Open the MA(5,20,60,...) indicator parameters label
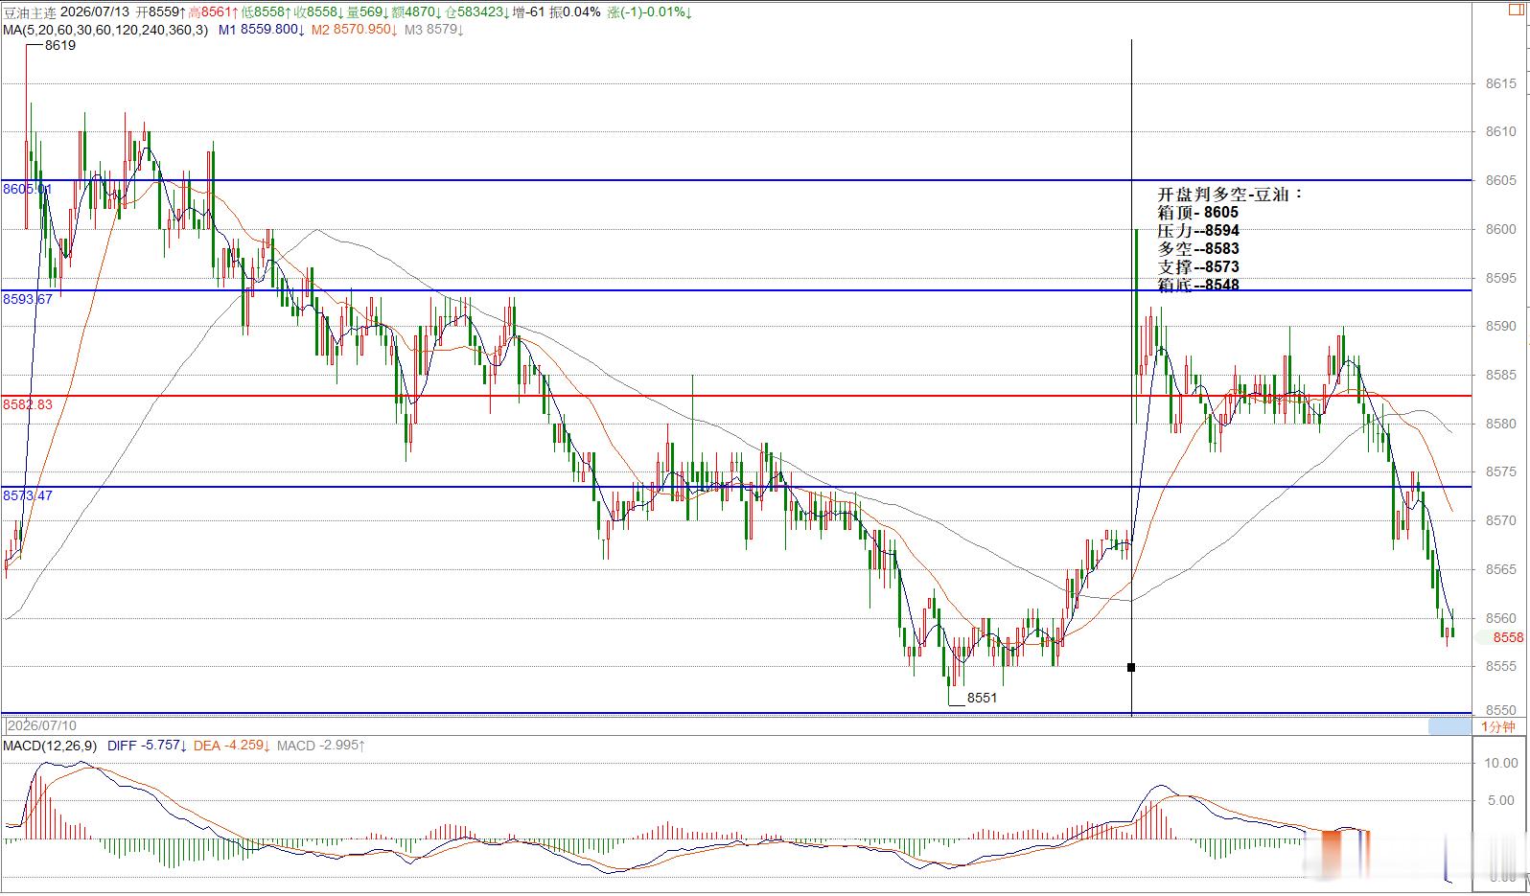This screenshot has width=1530, height=896. click(105, 30)
